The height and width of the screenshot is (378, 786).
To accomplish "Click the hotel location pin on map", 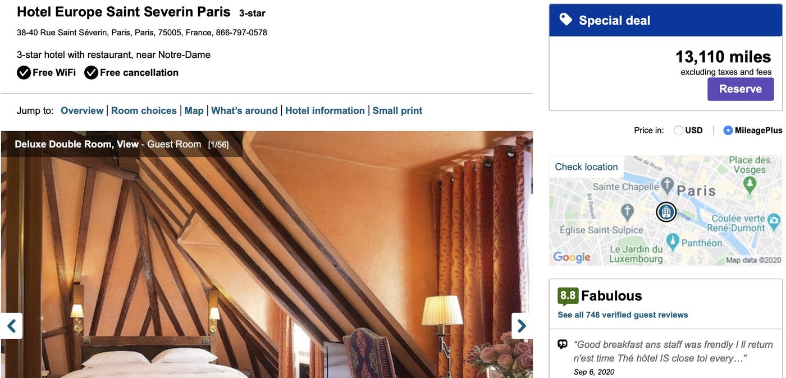I will (x=666, y=212).
